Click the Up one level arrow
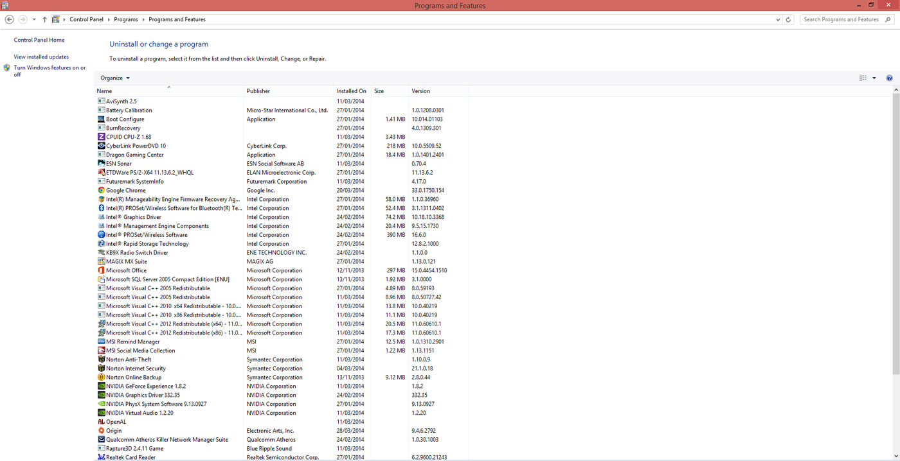Image resolution: width=900 pixels, height=461 pixels. coord(44,19)
